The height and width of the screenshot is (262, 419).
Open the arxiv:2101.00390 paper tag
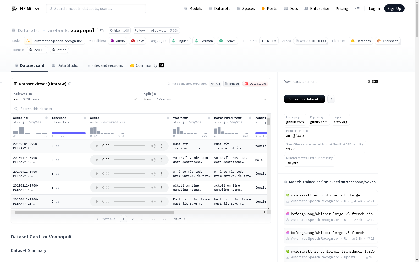pyautogui.click(x=311, y=41)
